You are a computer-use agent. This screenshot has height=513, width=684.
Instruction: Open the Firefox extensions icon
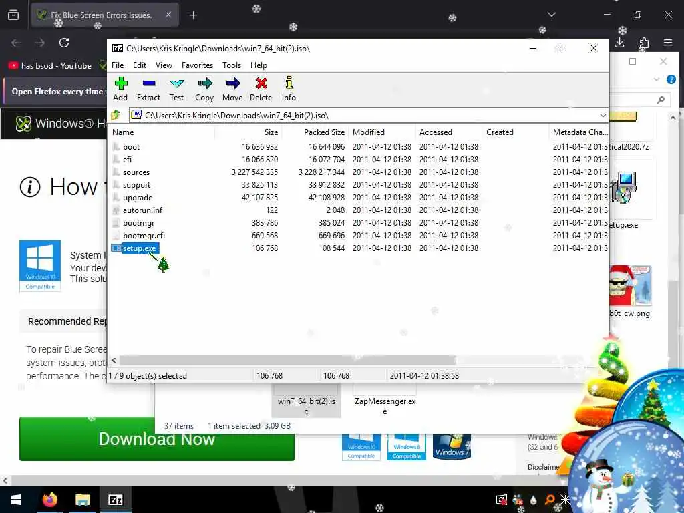644,43
